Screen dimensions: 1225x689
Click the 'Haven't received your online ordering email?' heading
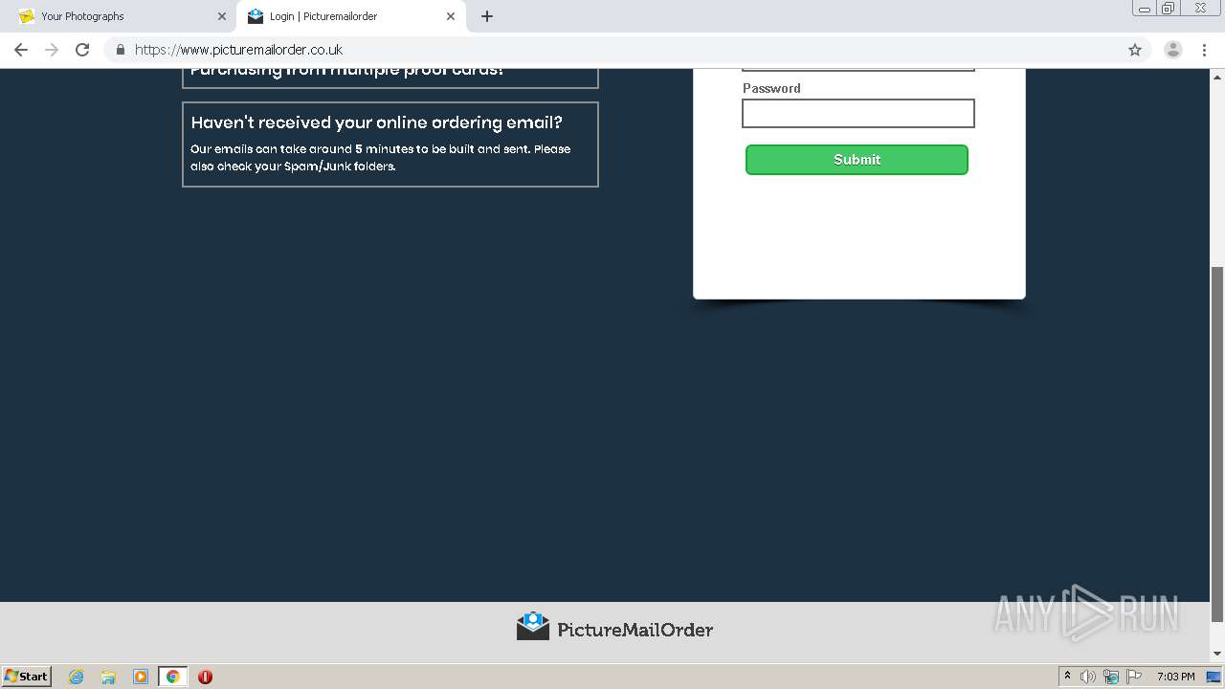(377, 122)
